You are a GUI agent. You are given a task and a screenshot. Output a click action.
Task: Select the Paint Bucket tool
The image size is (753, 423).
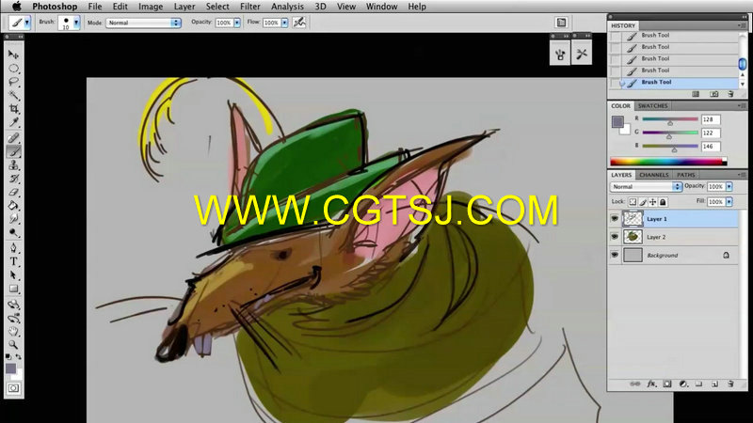tap(13, 206)
